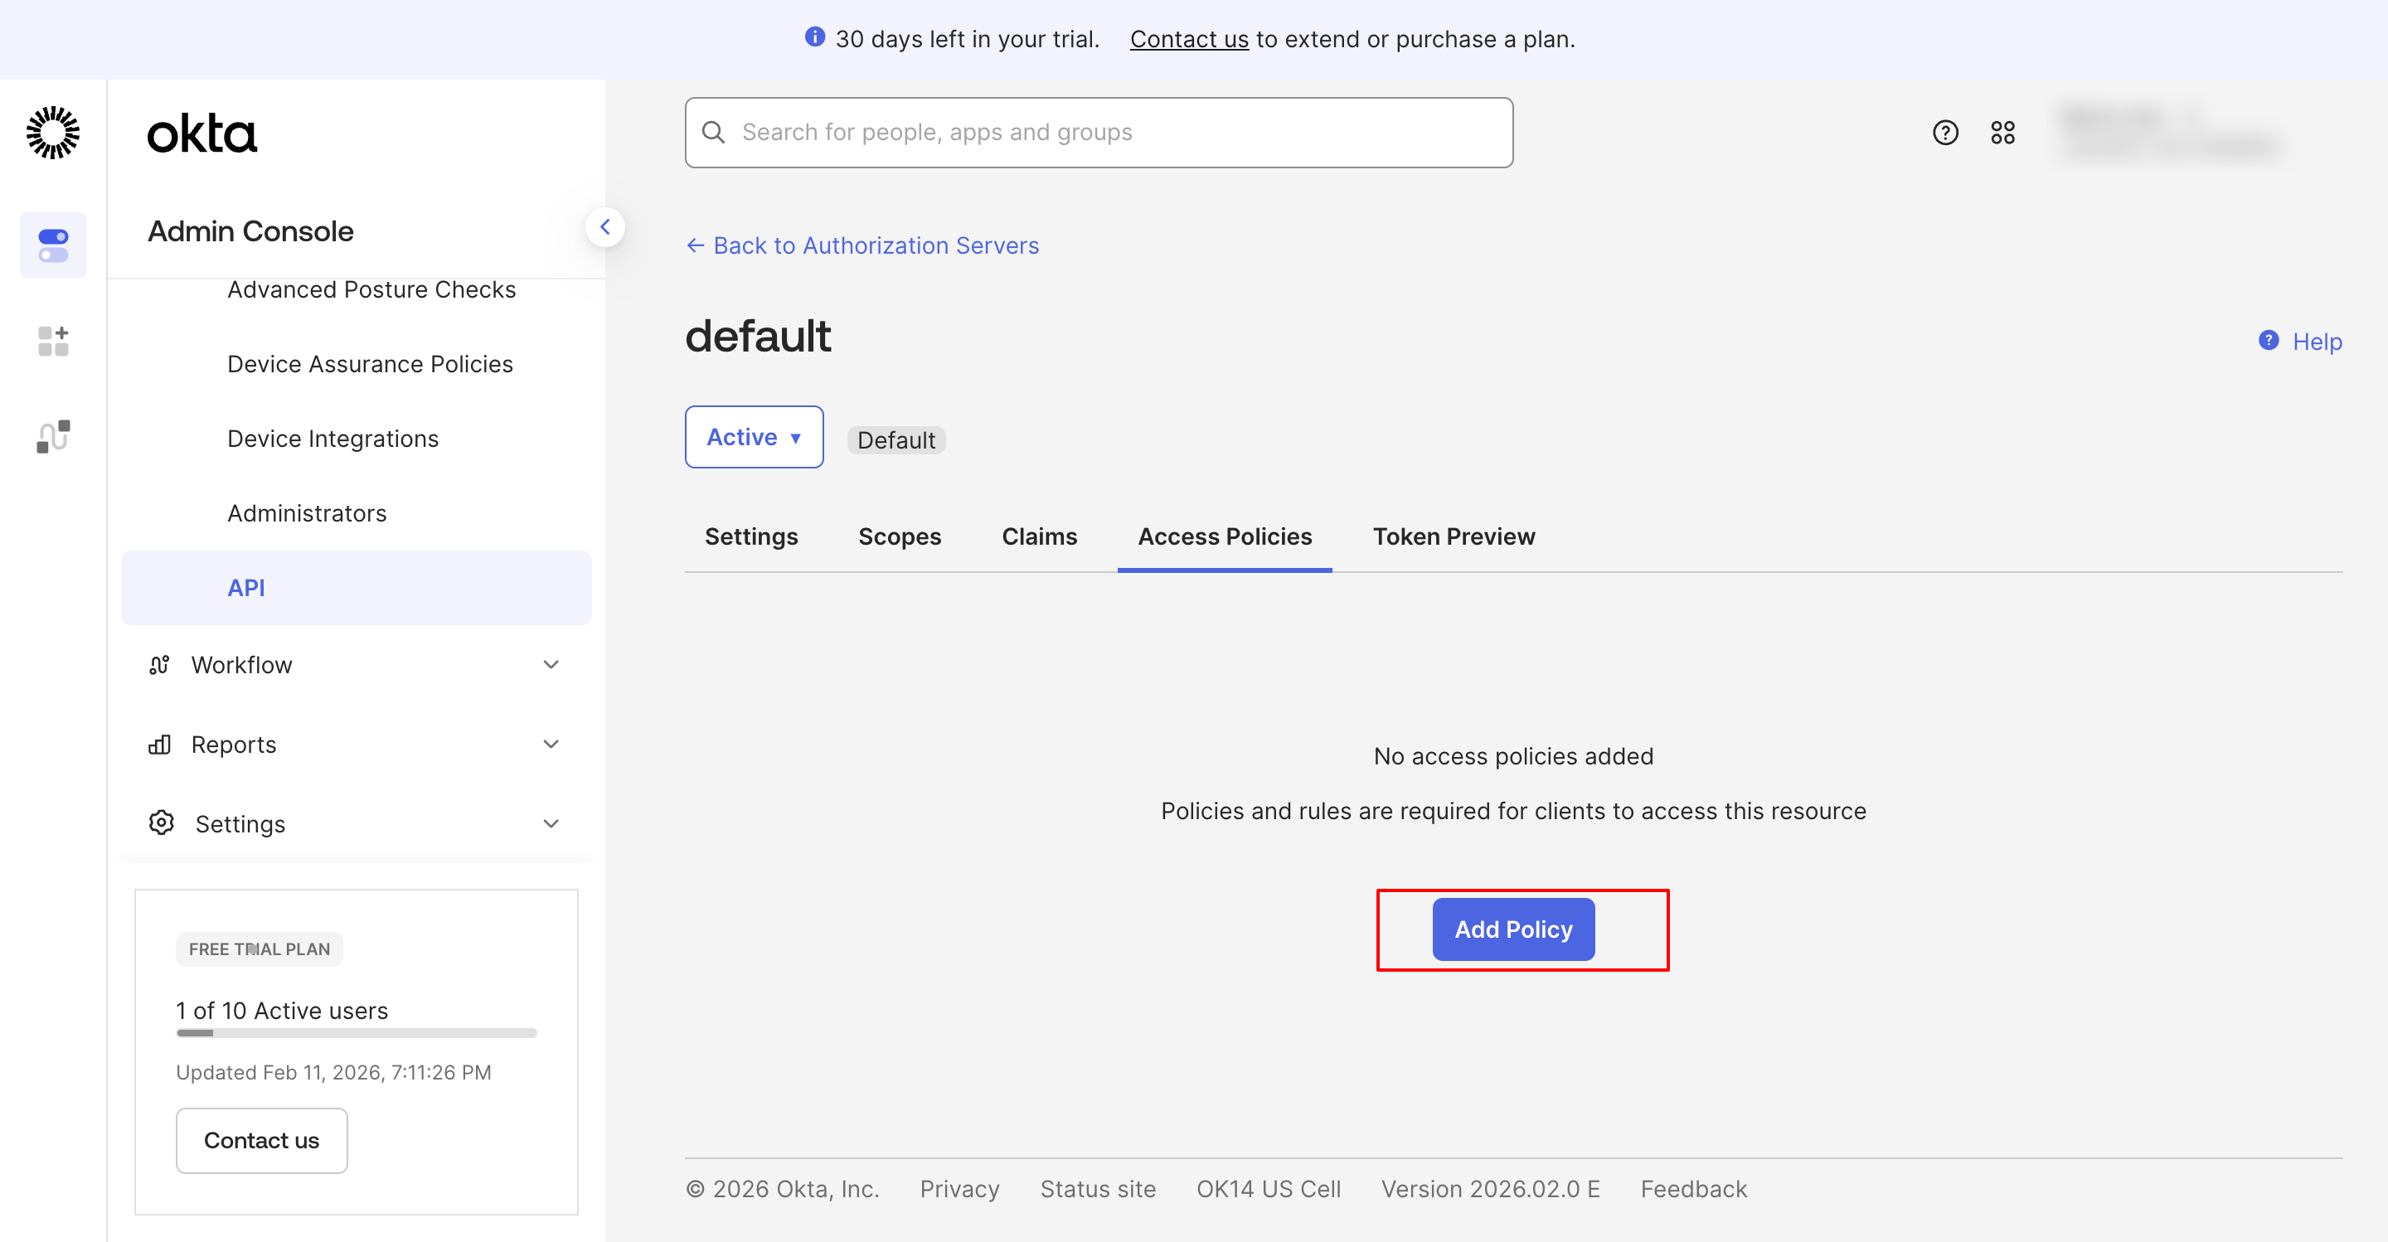2388x1242 pixels.
Task: Switch to the Token Preview tab
Action: coord(1453,536)
